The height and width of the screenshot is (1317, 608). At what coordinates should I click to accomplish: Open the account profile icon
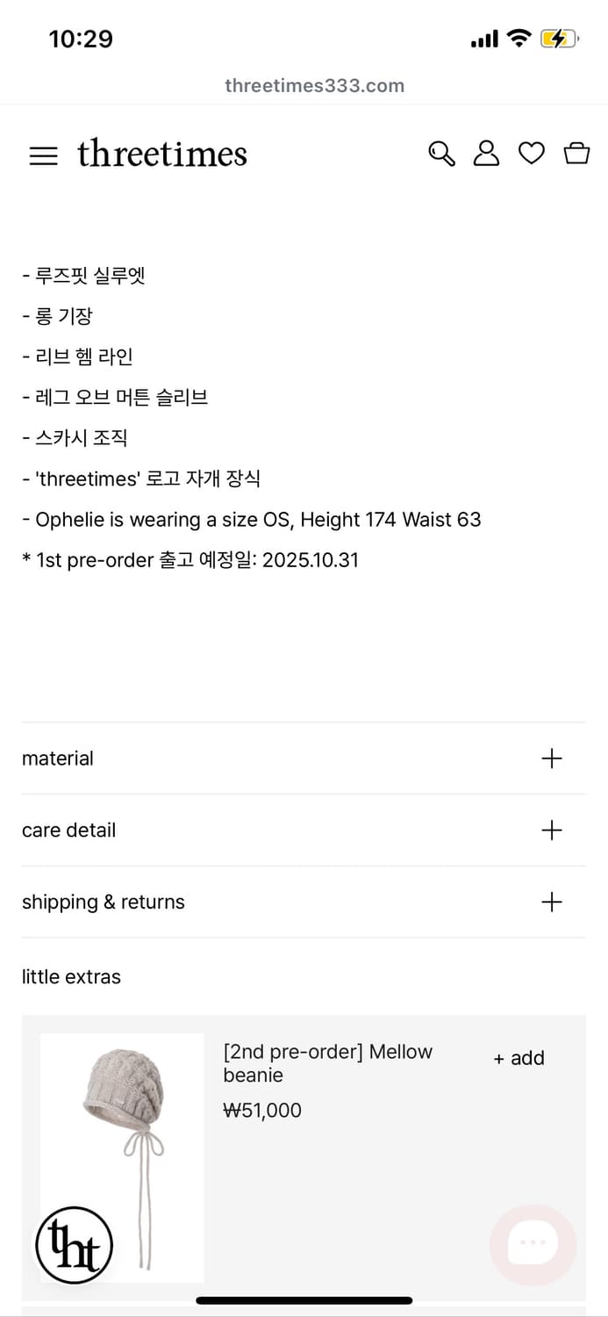[486, 154]
